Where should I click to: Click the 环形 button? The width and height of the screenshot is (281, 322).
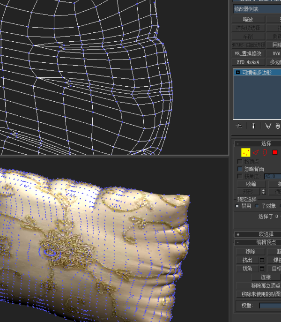[x=249, y=192]
